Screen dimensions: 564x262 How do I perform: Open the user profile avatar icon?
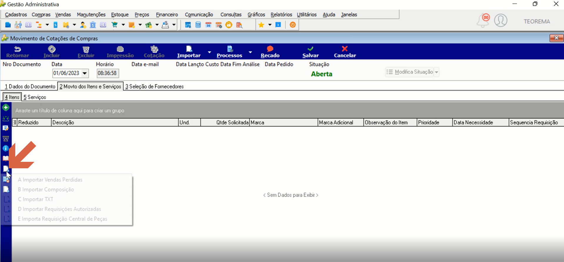[x=501, y=21]
